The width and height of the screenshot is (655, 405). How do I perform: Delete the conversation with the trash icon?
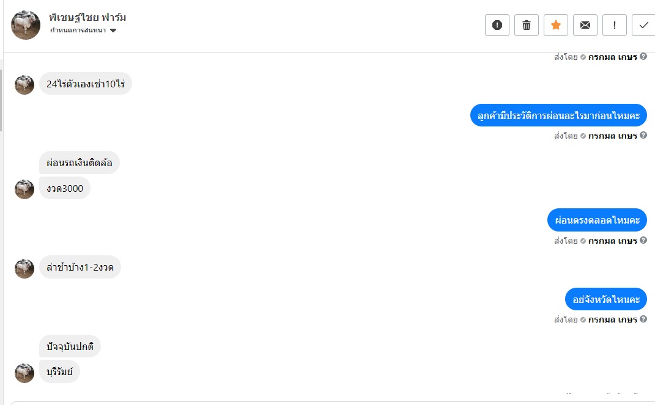[527, 25]
